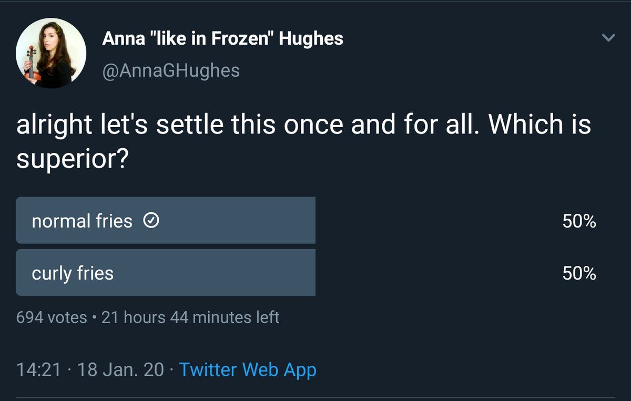The height and width of the screenshot is (401, 631).
Task: Click Anna Hughes' profile avatar
Action: [51, 53]
